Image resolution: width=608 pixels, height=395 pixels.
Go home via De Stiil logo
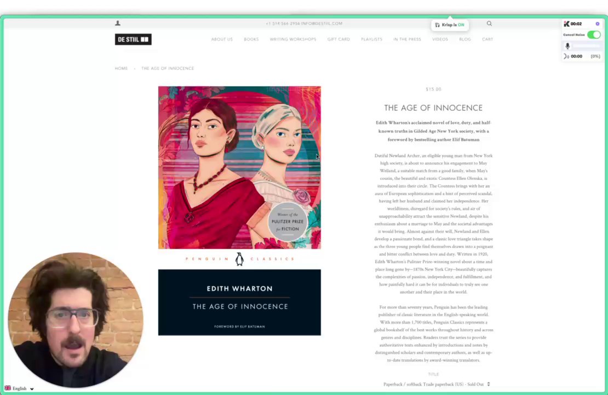pyautogui.click(x=133, y=39)
